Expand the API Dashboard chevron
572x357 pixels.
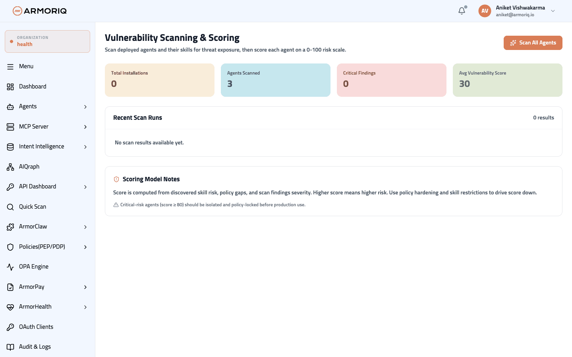click(x=85, y=187)
